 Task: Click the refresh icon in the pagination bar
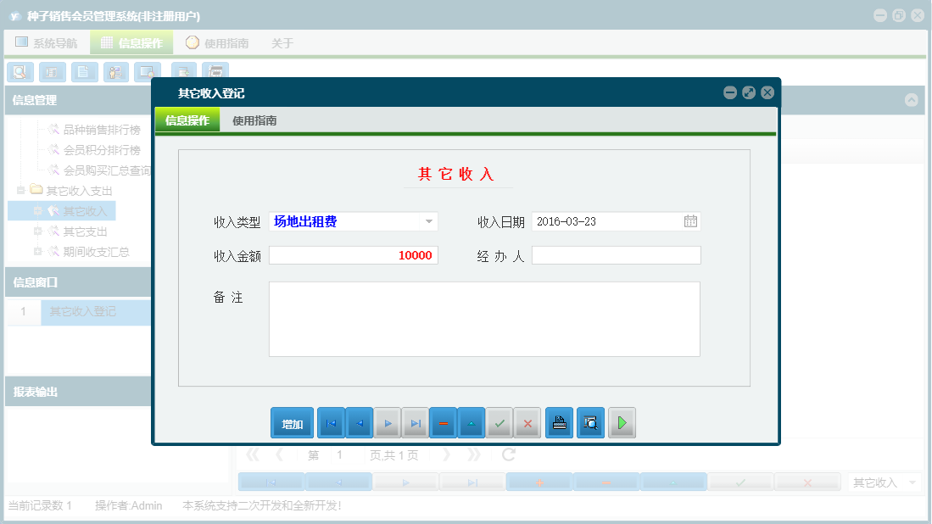point(507,454)
